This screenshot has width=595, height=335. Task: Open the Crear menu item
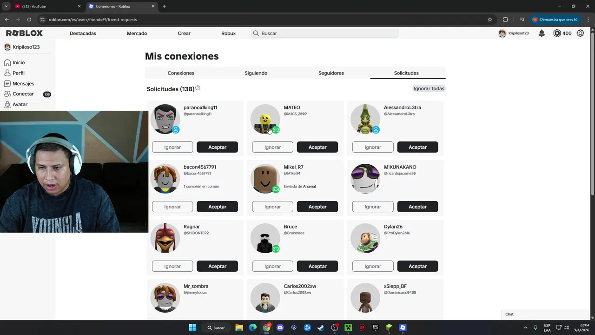[184, 33]
